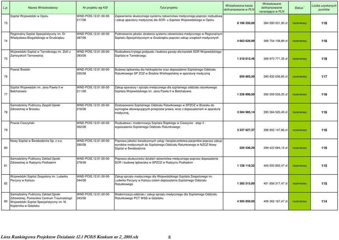Screen dimensions: 339x240
Task: Select applicant 'Powiat Średzki'
Action: coord(20,70)
